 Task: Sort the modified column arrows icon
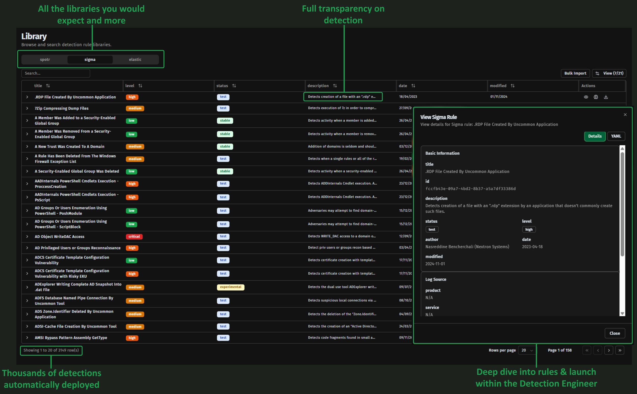[x=512, y=86]
